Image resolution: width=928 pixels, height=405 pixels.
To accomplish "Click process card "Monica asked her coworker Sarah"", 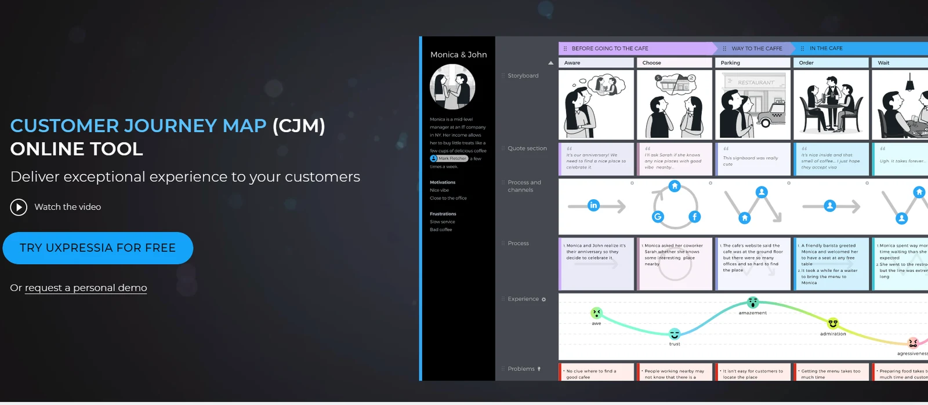I will click(675, 264).
